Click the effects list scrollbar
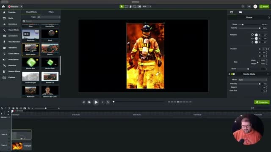 point(60,65)
